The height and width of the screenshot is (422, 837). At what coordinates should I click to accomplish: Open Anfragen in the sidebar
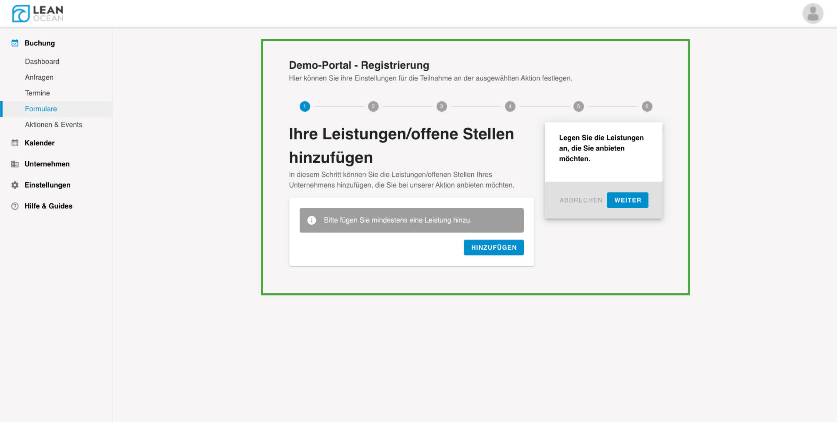[39, 77]
